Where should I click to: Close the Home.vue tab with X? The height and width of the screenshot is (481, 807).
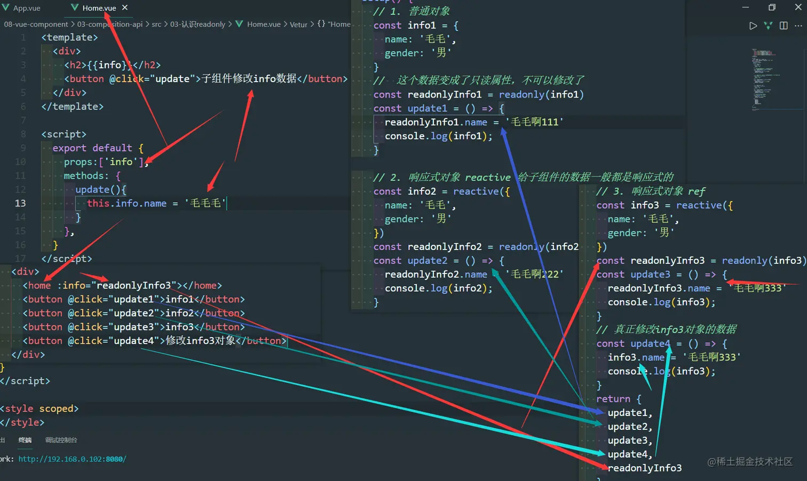(125, 7)
